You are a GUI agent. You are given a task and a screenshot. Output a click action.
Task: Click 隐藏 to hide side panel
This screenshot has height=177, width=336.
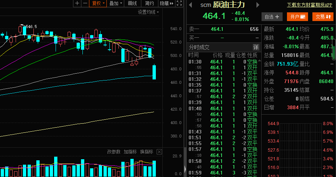(x=166, y=3)
